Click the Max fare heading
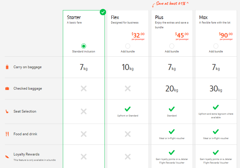The image size is (240, 168). pyautogui.click(x=203, y=17)
